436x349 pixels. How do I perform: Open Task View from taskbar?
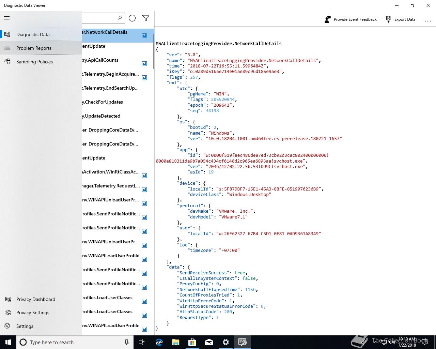click(142, 342)
